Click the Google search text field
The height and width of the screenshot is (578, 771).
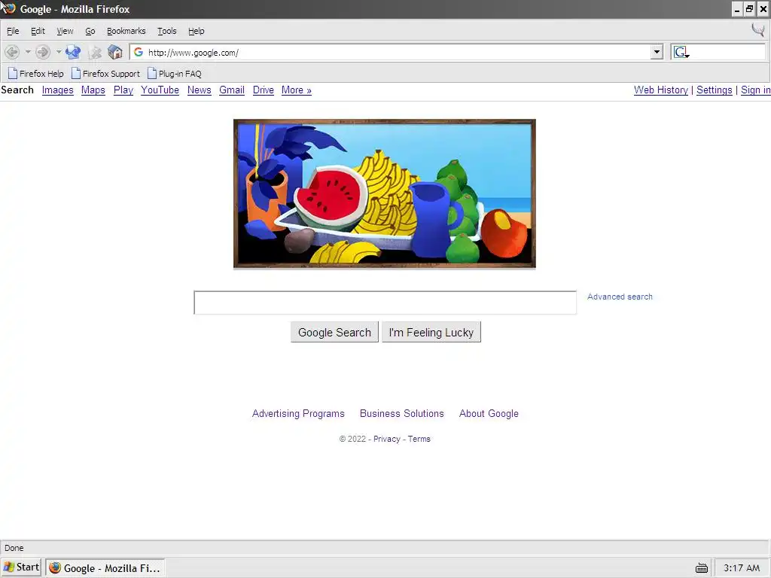385,303
